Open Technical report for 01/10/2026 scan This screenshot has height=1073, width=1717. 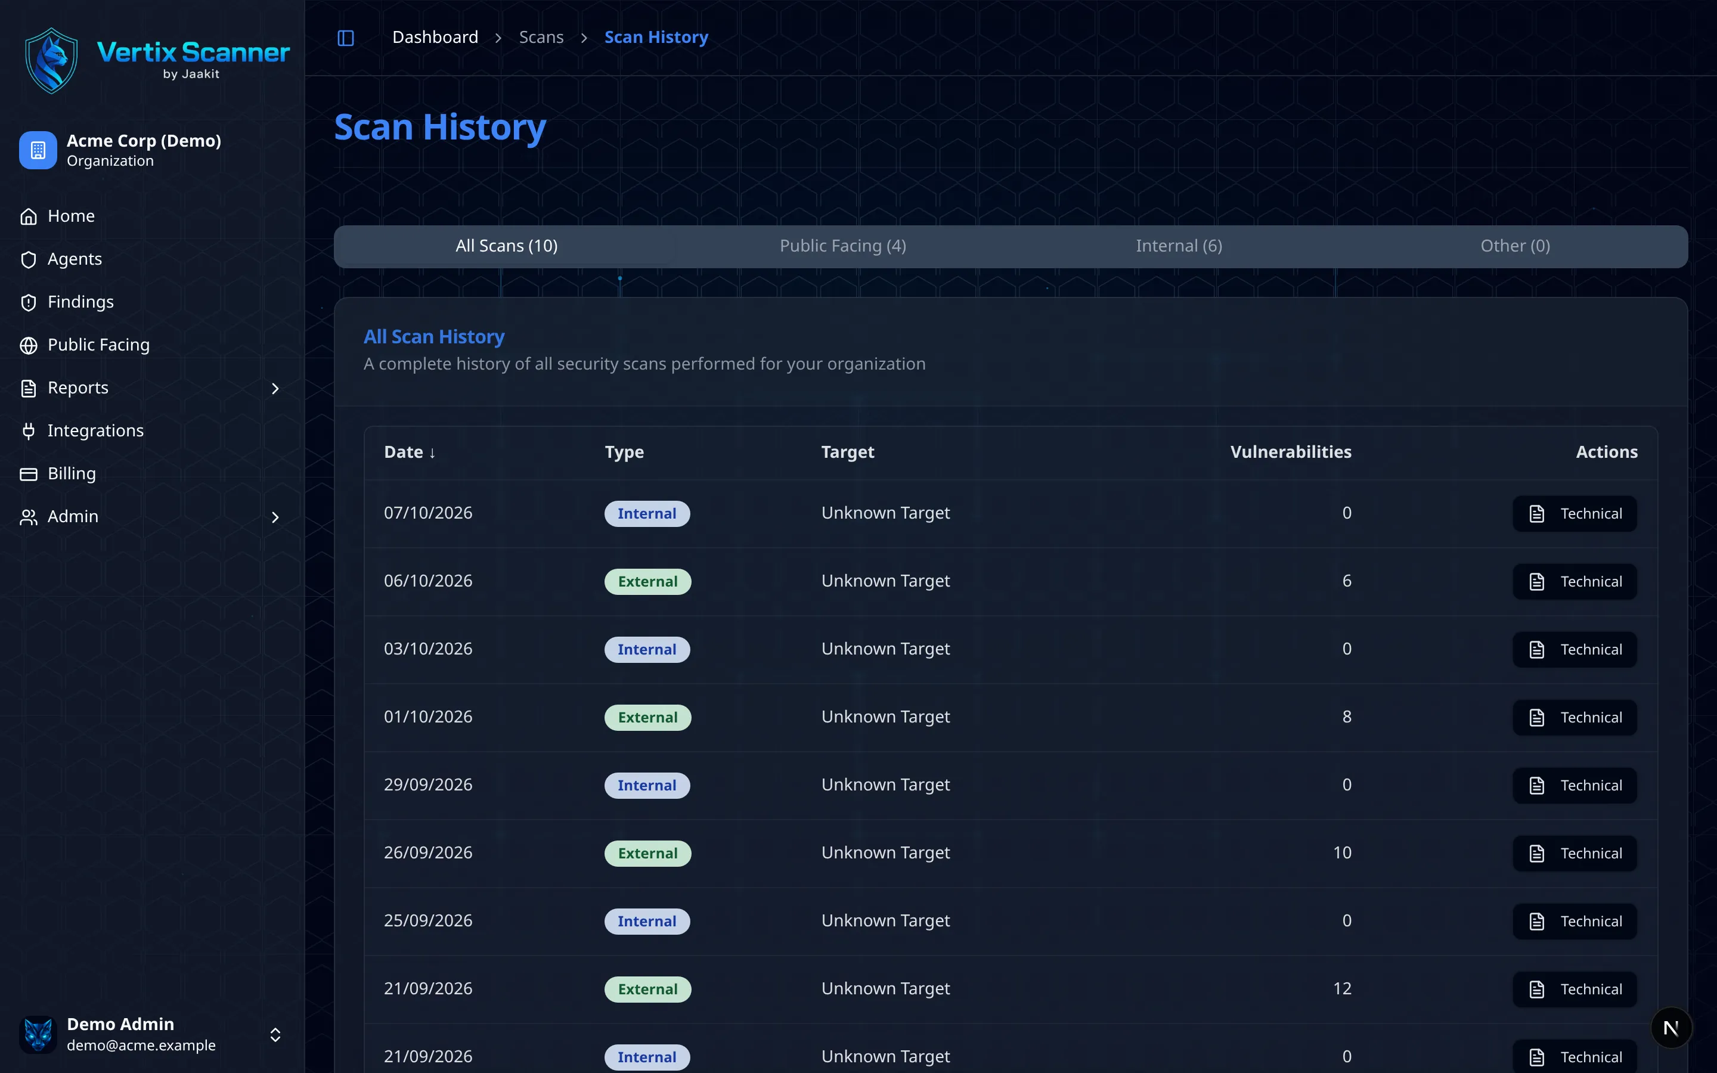pyautogui.click(x=1575, y=718)
